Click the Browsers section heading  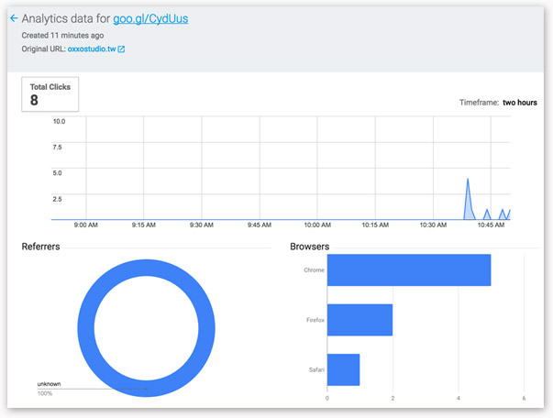pos(309,247)
